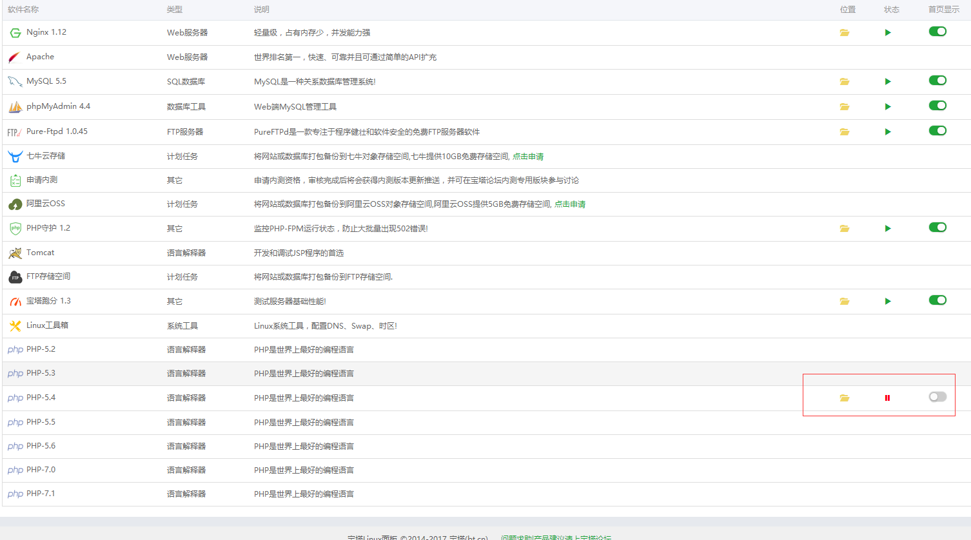Select the PHP-5.3 row name
The image size is (971, 540).
tap(41, 373)
